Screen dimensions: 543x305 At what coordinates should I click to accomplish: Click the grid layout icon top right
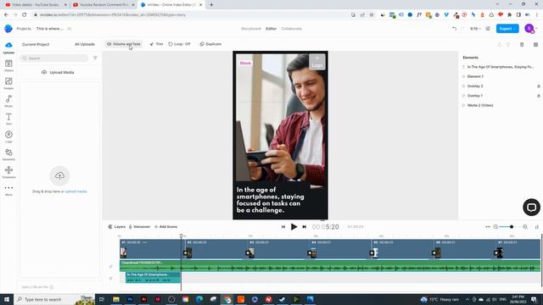[x=535, y=45]
